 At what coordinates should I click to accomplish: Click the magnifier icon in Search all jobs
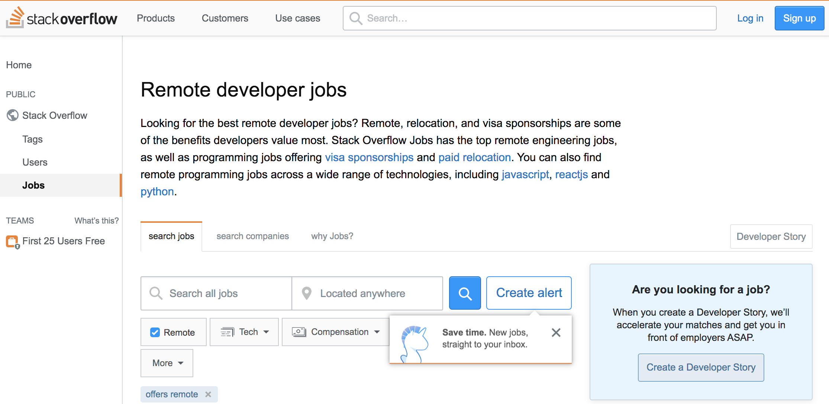point(156,293)
